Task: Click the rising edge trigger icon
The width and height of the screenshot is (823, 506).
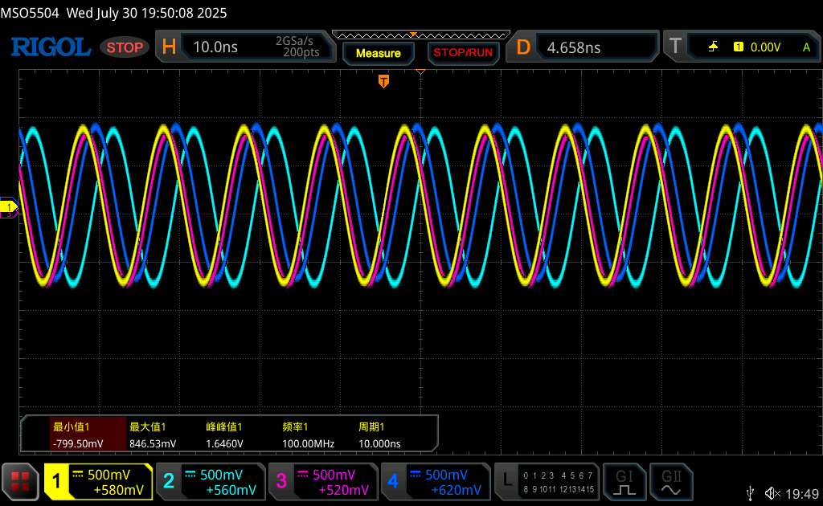Action: 713,47
